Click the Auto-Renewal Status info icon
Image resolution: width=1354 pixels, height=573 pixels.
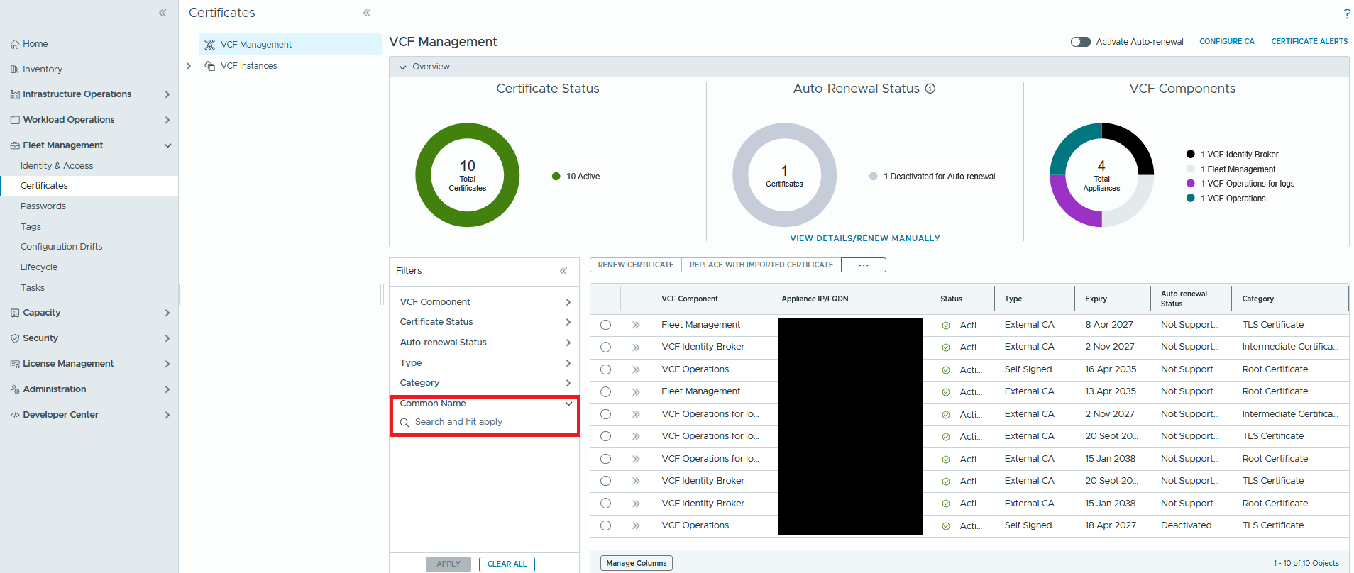(930, 89)
